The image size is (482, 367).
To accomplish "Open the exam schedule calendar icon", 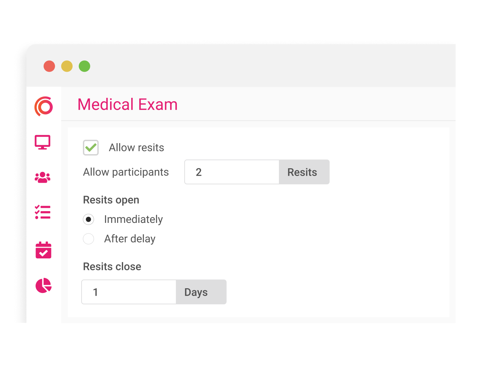I will [x=43, y=250].
